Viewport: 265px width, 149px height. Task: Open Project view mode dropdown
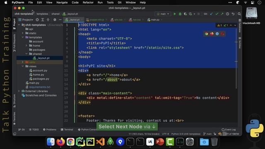[26, 20]
